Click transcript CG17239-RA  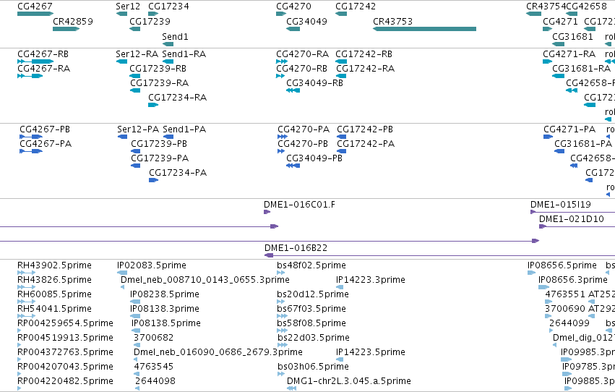135,90
